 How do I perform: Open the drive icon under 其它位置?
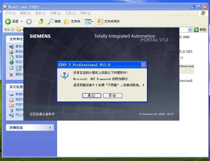[x=11, y=95]
